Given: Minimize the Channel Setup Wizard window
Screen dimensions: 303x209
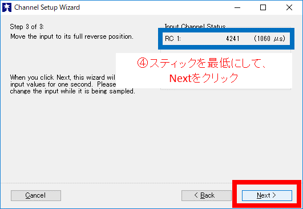Looking at the screenshot, I should tap(237, 7).
